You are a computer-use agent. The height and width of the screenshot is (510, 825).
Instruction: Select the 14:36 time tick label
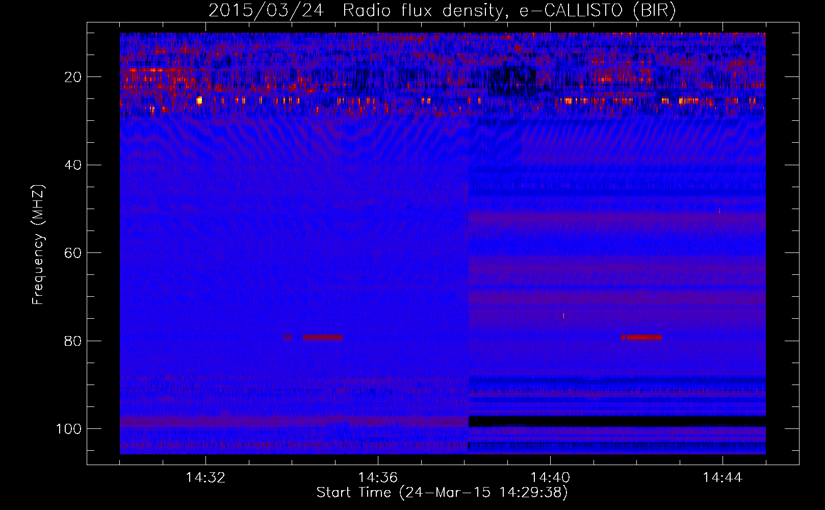[378, 478]
